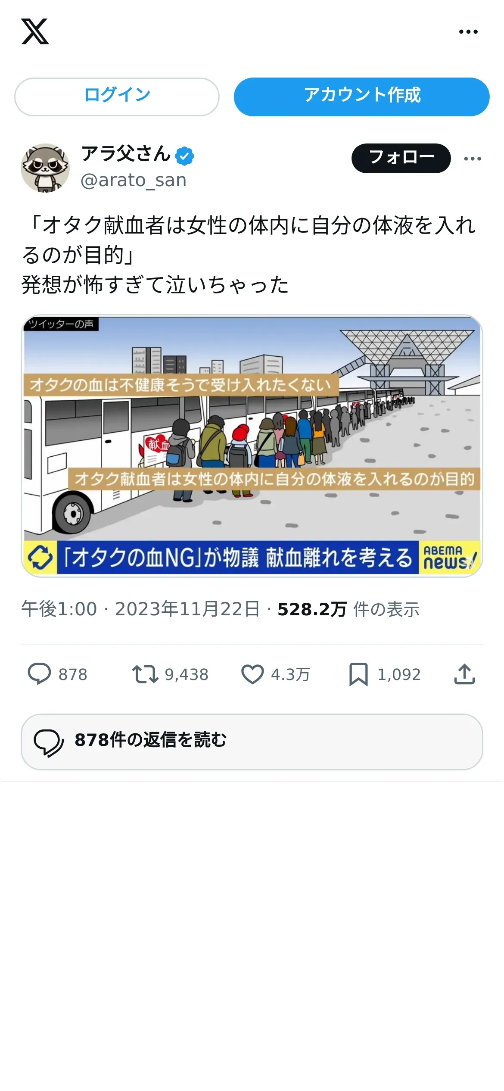
Task: Expand 878件の返信を読む replies
Action: coord(252,742)
